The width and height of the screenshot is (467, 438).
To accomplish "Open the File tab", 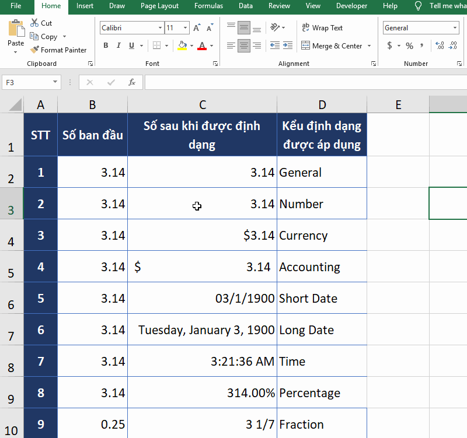I will pyautogui.click(x=16, y=6).
